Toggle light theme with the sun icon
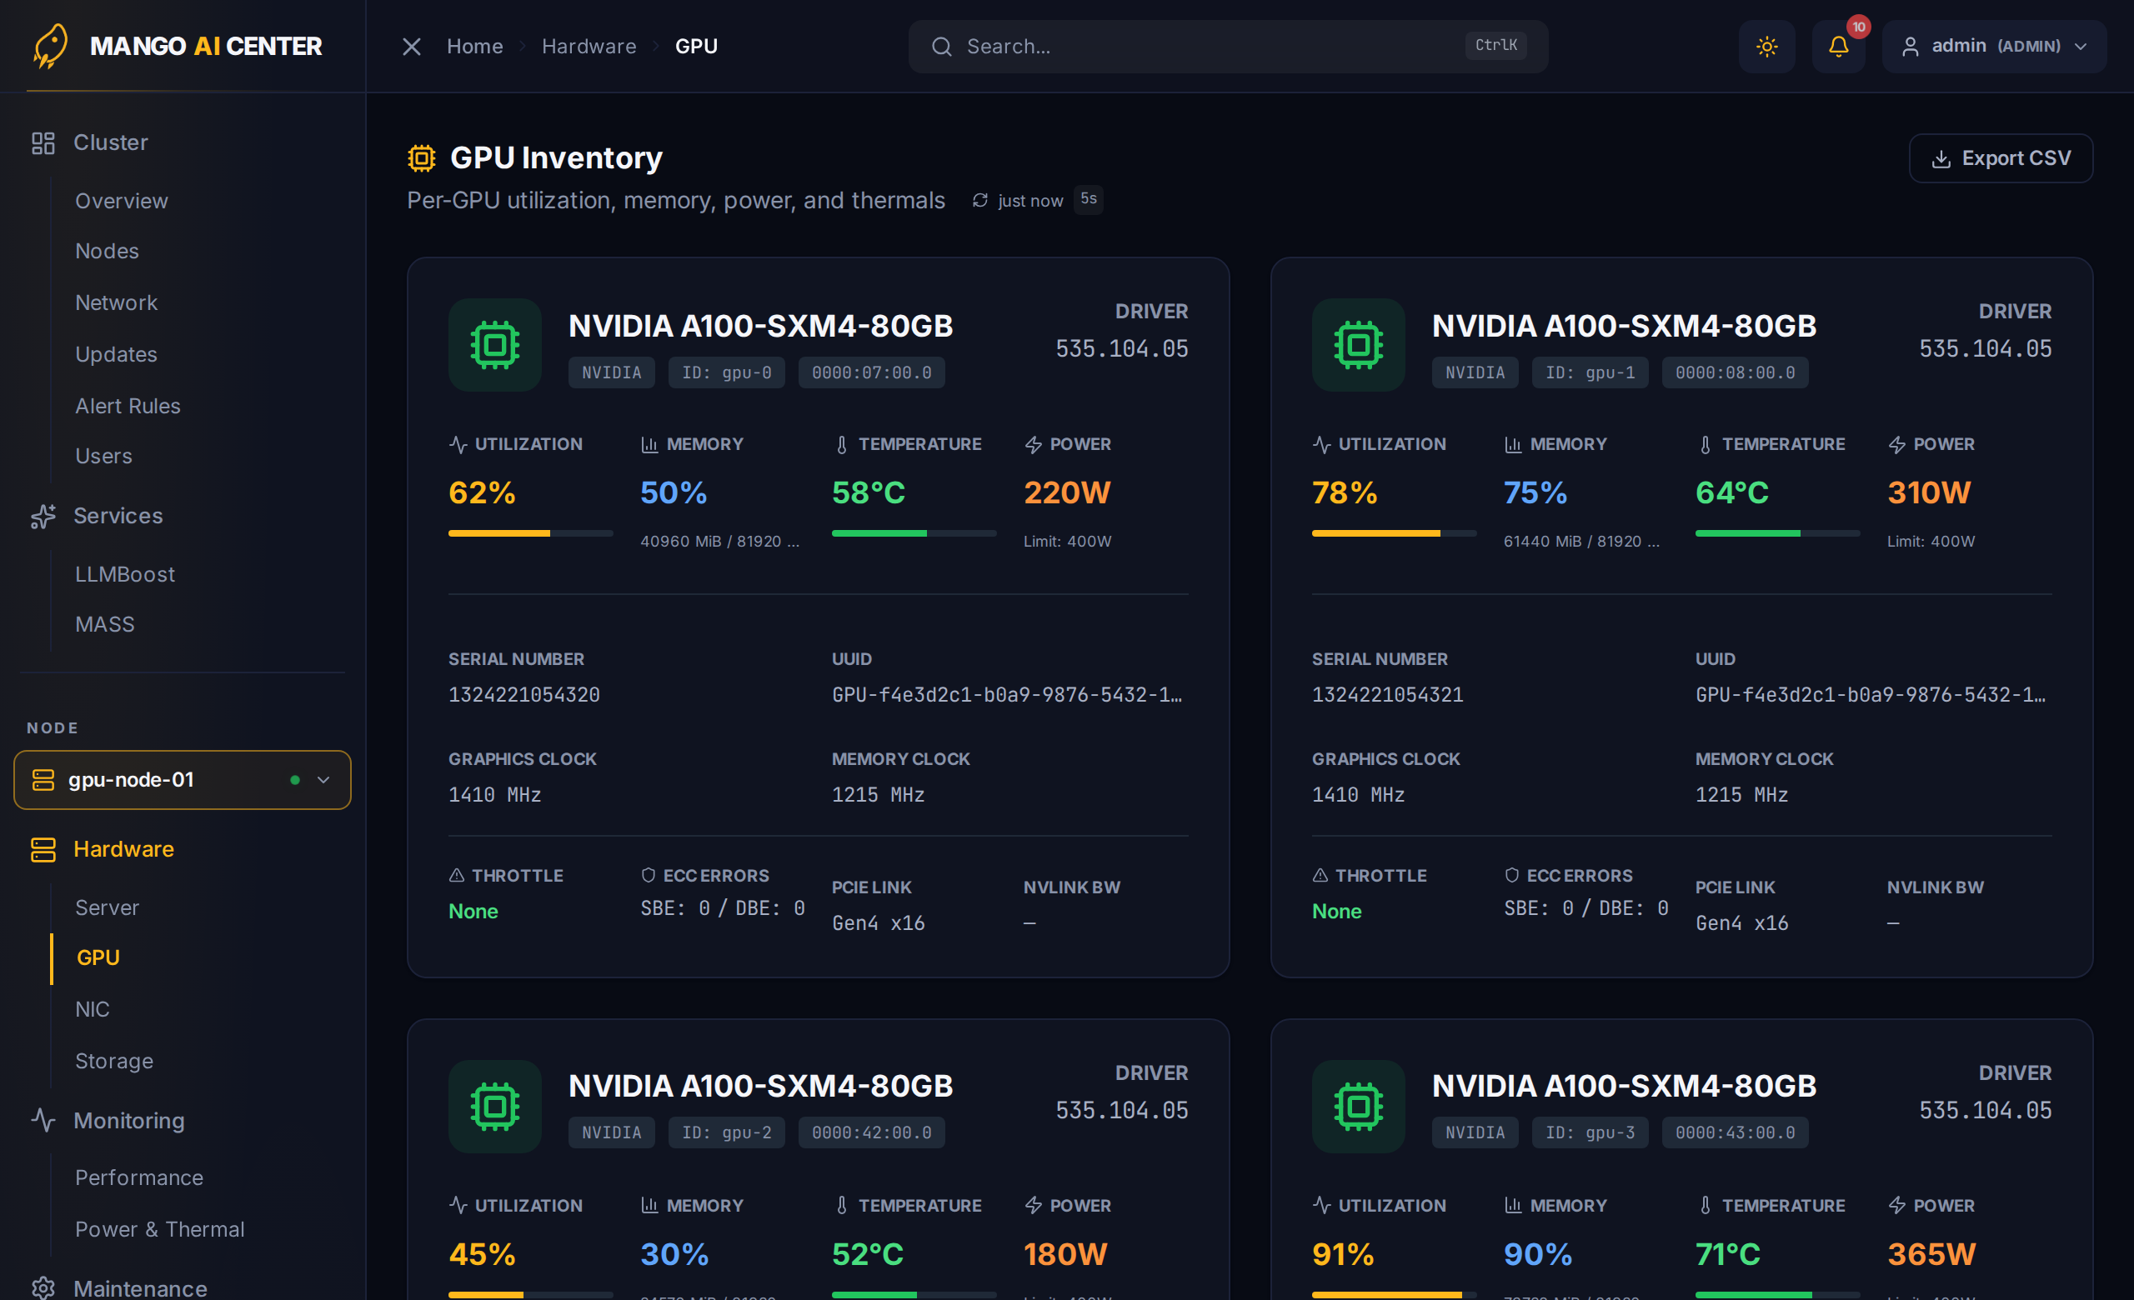The width and height of the screenshot is (2134, 1300). tap(1766, 47)
